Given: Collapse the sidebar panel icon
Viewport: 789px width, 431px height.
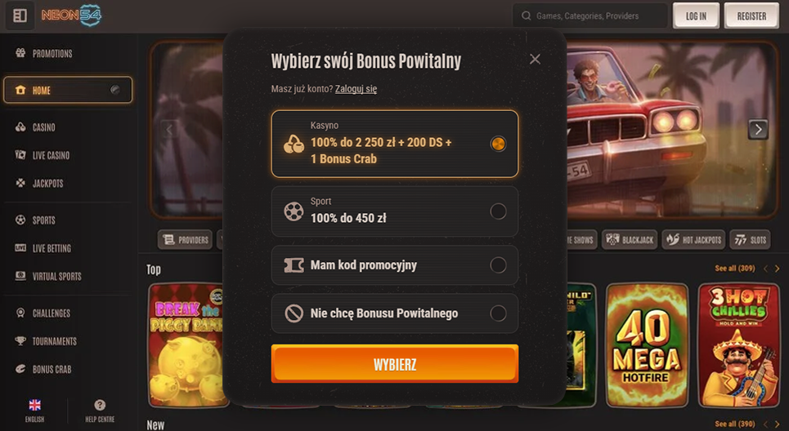Looking at the screenshot, I should [x=20, y=16].
